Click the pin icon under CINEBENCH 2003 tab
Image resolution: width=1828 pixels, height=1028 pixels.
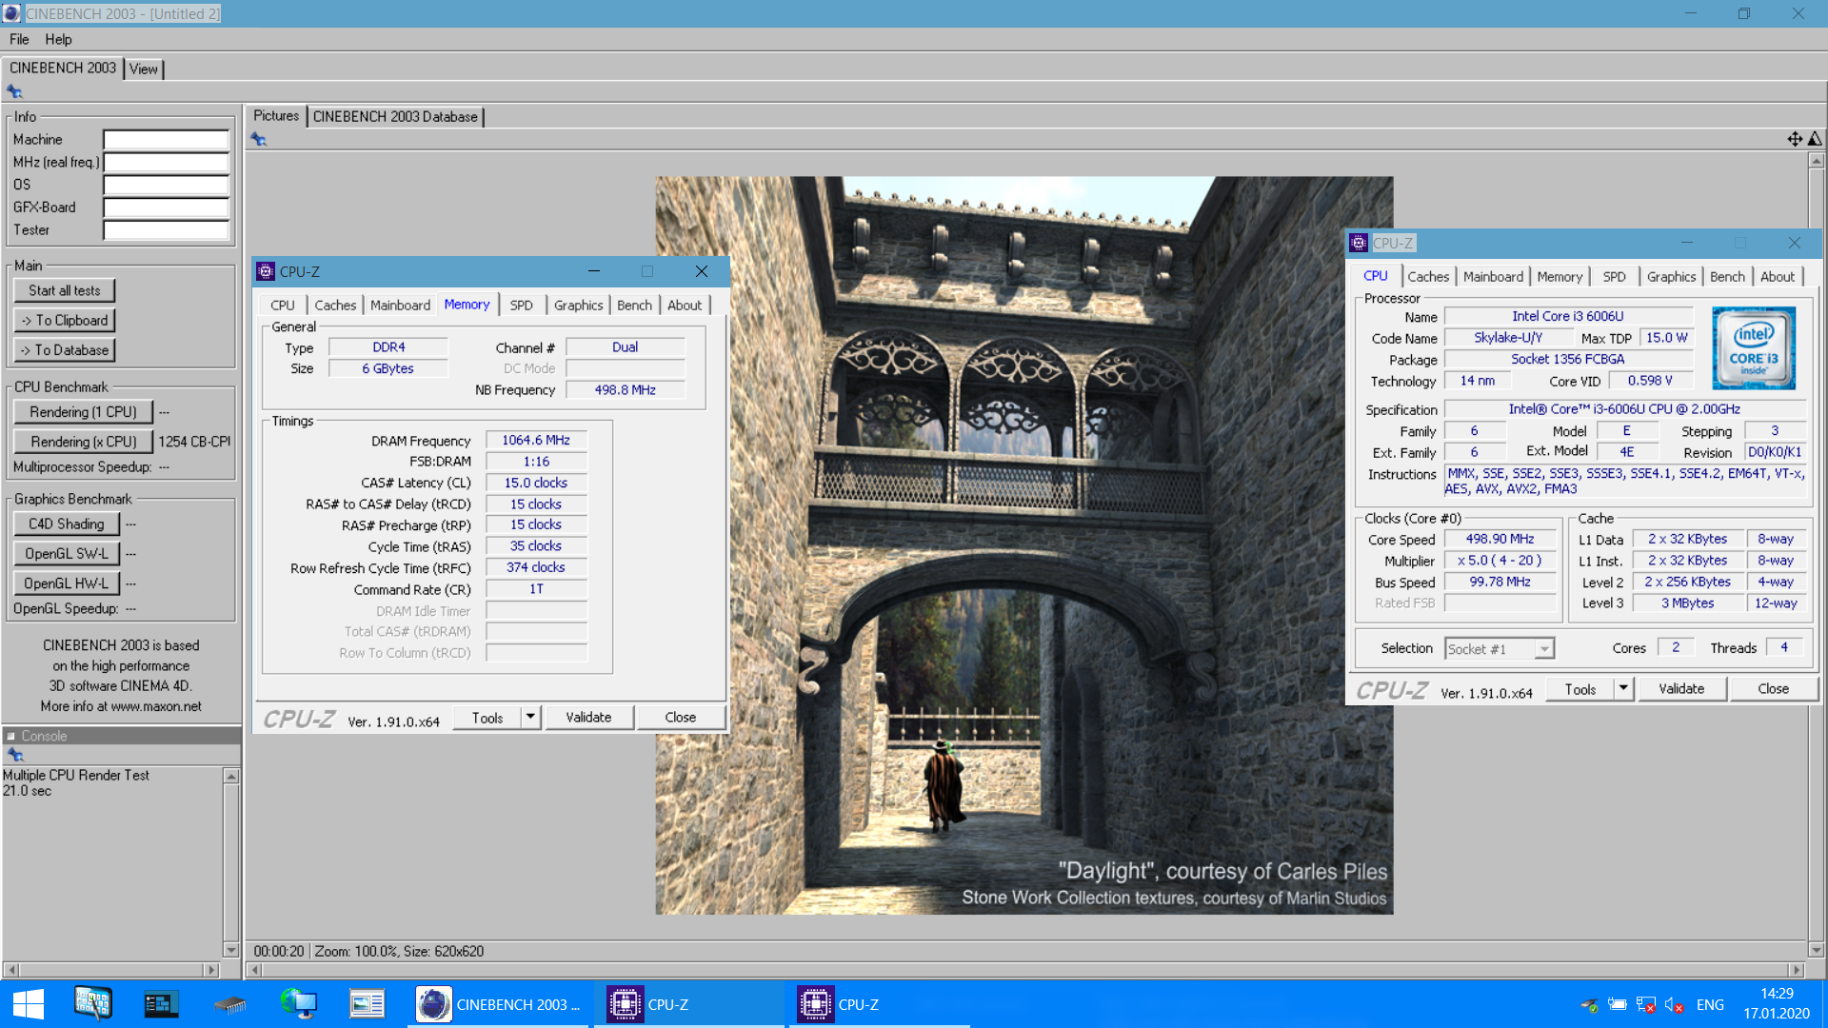[14, 92]
